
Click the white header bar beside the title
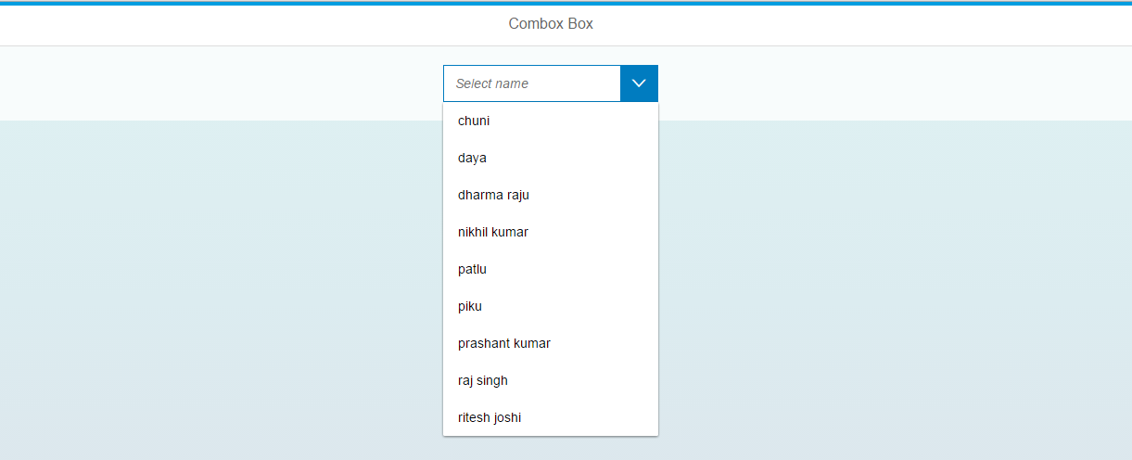tap(834, 25)
